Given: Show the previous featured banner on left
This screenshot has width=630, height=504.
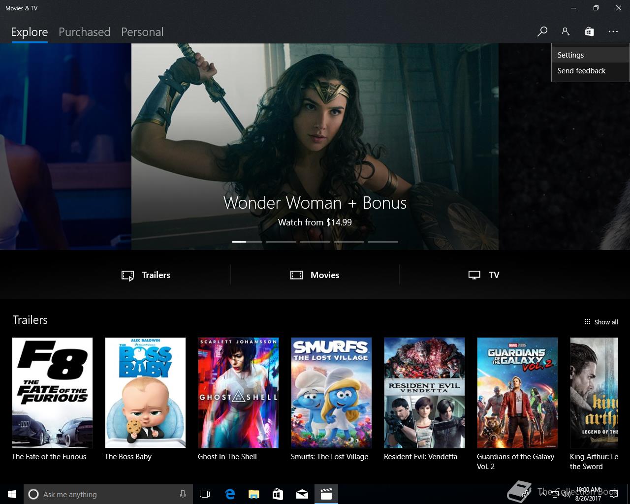Looking at the screenshot, I should click(x=65, y=147).
